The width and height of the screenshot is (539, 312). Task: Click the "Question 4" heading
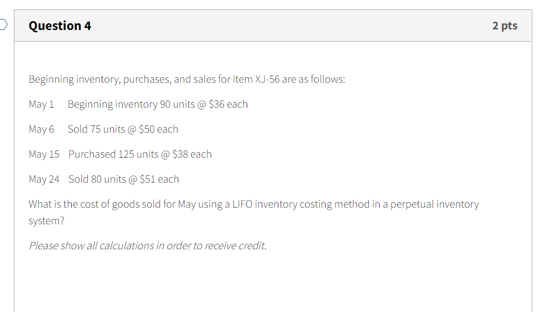point(60,26)
